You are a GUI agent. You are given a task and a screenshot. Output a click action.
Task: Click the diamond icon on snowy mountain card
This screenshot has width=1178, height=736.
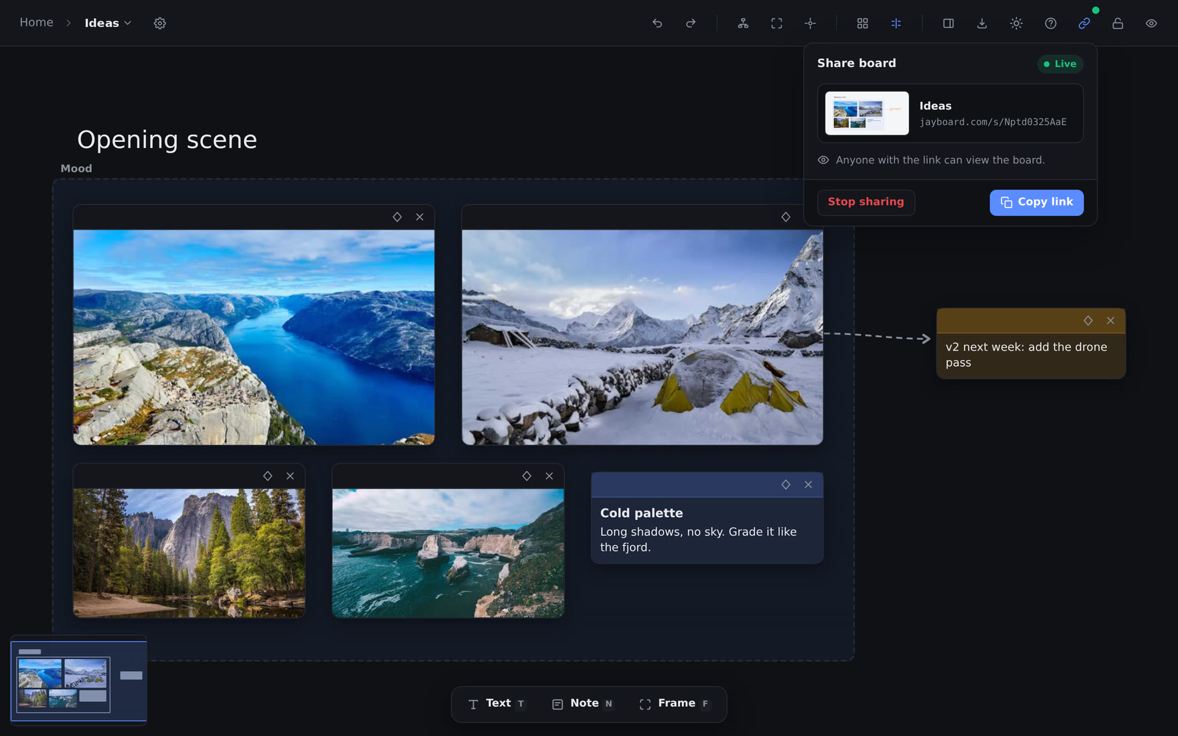click(x=786, y=217)
